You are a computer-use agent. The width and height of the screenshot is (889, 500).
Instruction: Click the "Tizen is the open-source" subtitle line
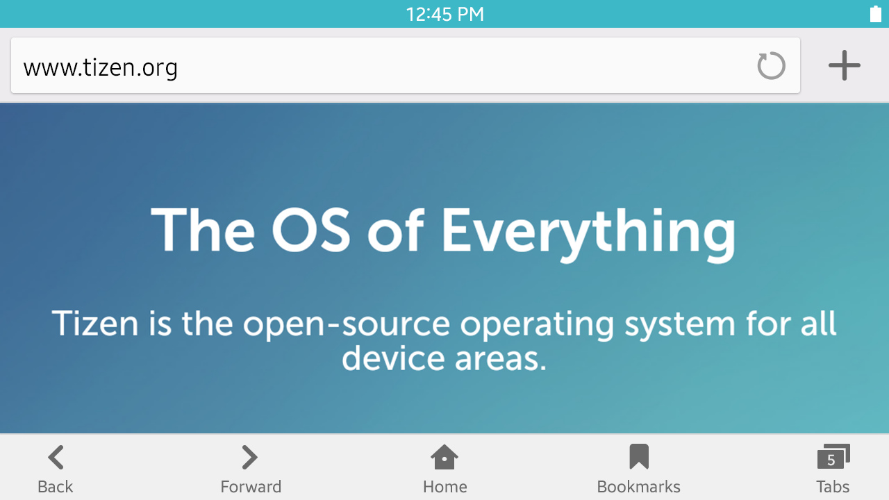(444, 324)
